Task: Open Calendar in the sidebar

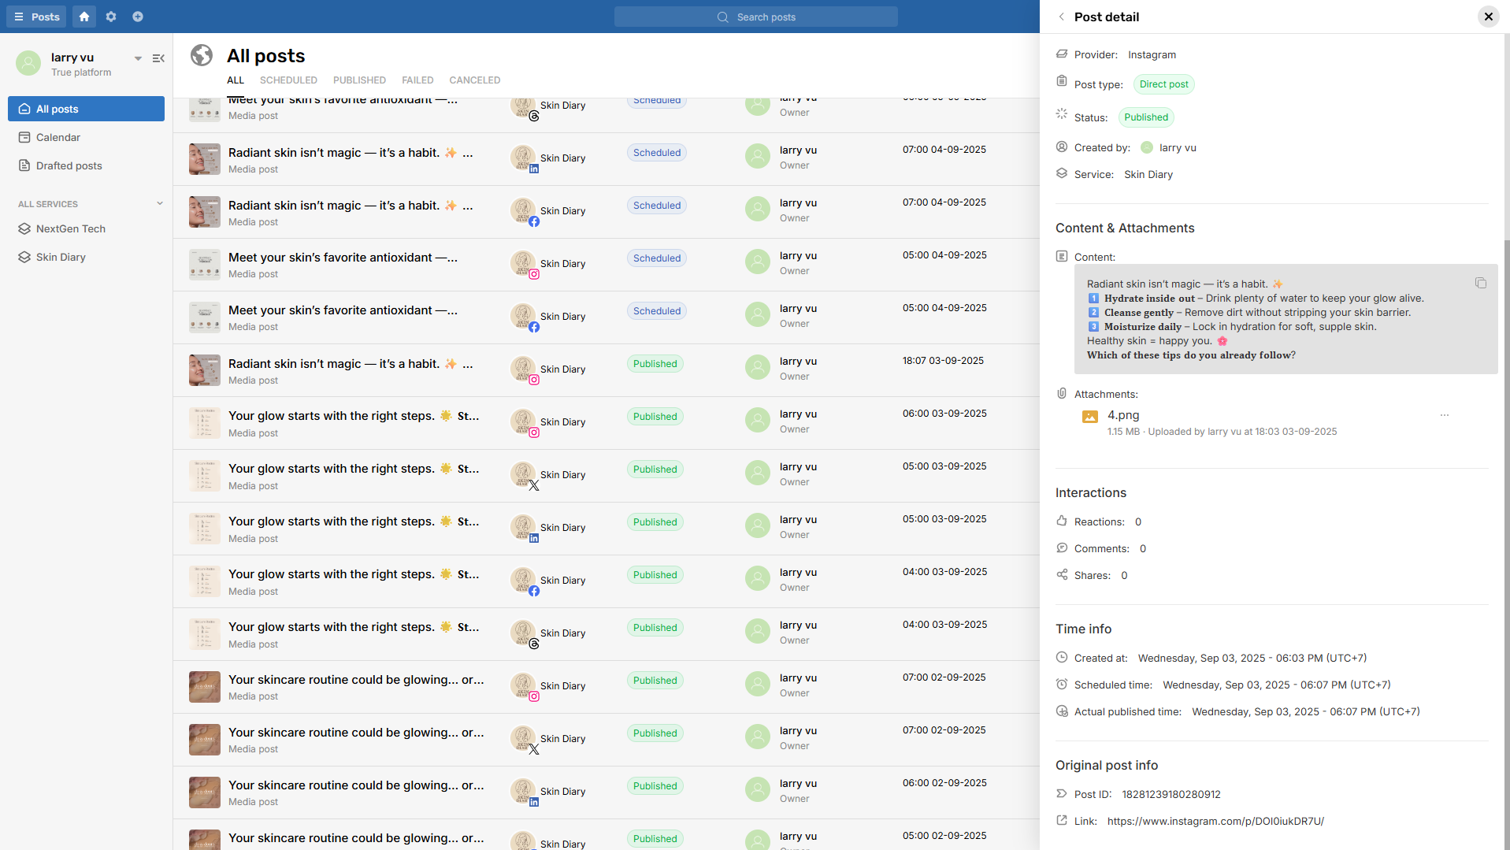Action: (58, 137)
